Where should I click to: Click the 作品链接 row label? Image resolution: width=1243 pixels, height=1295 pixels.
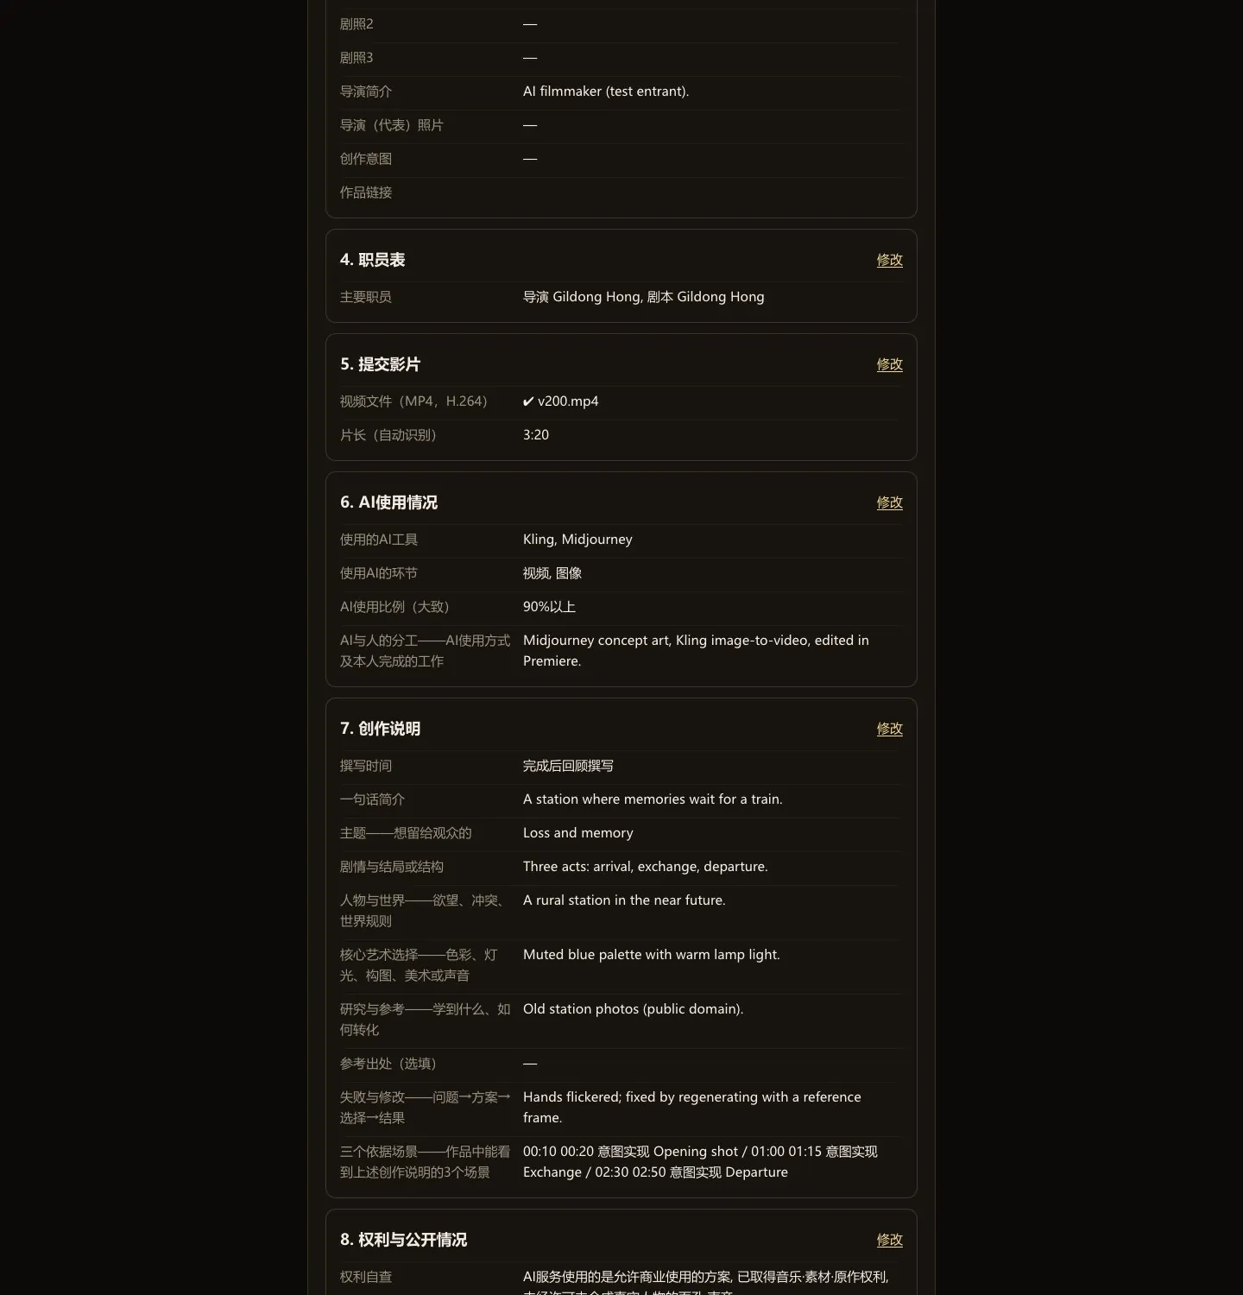(x=366, y=193)
